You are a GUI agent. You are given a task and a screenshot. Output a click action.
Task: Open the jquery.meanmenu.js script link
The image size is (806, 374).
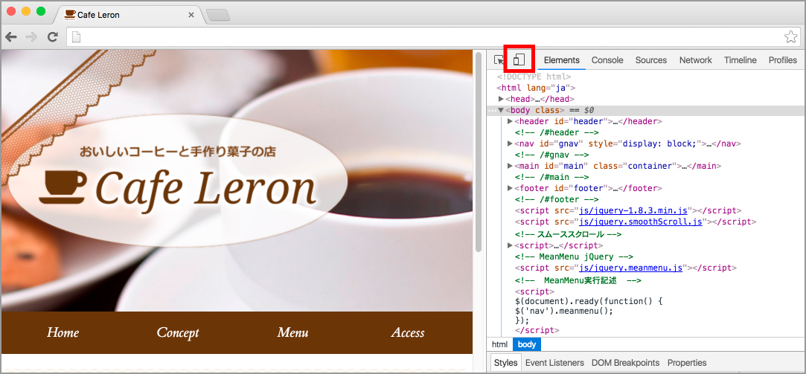click(x=631, y=268)
